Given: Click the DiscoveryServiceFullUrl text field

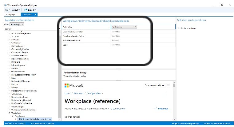Looking at the screenshot, I should coord(143,32).
